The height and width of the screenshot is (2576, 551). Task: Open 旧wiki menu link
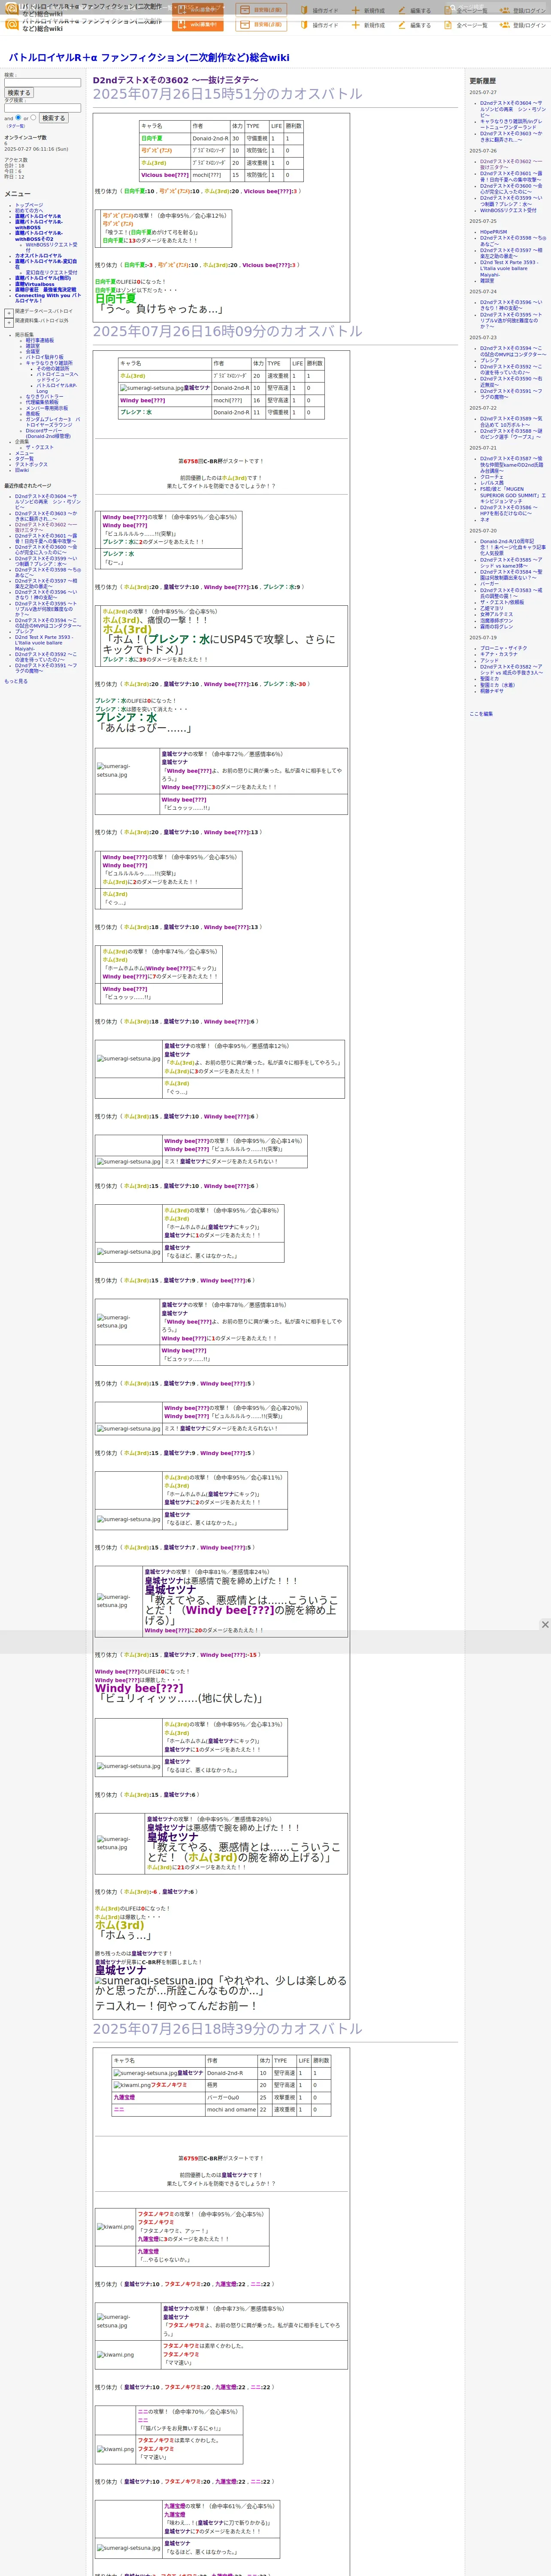point(22,470)
